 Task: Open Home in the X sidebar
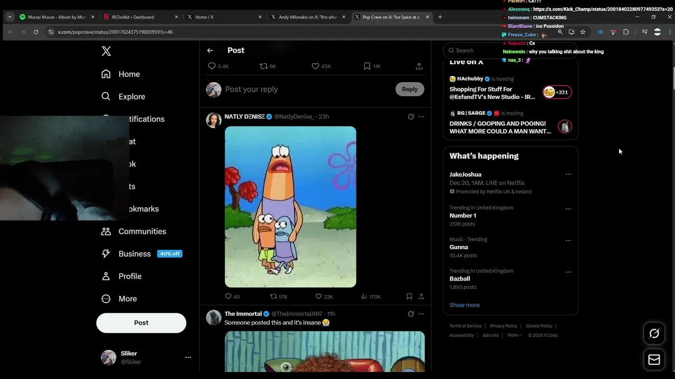tap(121, 74)
